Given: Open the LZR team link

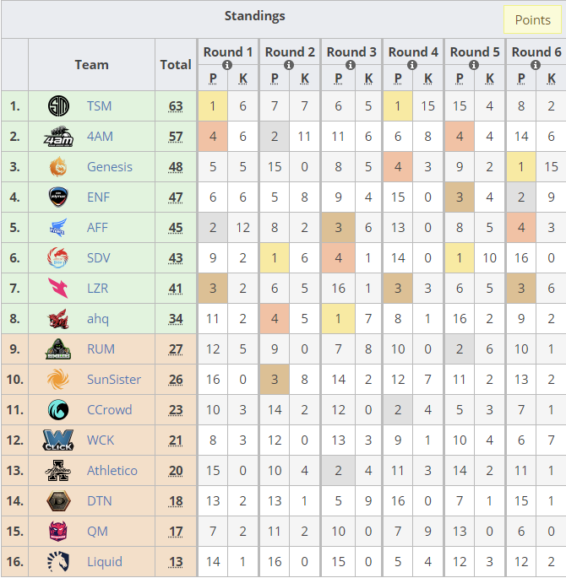Looking at the screenshot, I should click(x=98, y=289).
